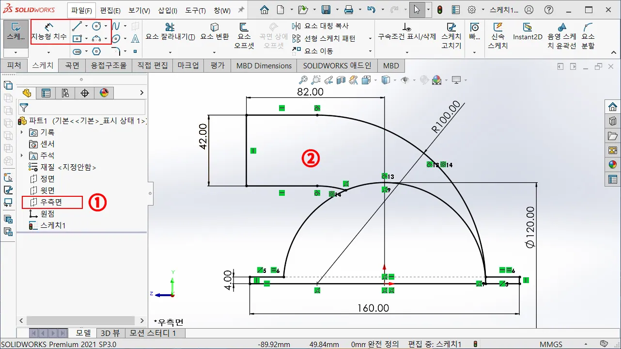This screenshot has height=349, width=621.
Task: Select the Slot sketch tool
Action: click(77, 51)
